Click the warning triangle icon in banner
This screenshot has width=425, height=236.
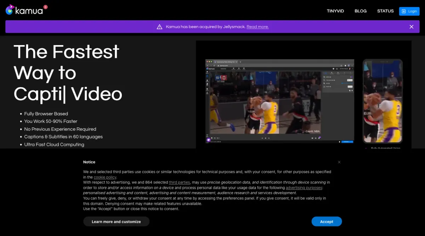point(159,27)
